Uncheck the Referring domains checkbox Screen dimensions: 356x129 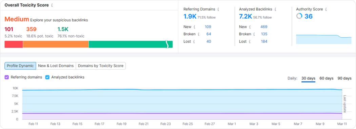click(6, 77)
